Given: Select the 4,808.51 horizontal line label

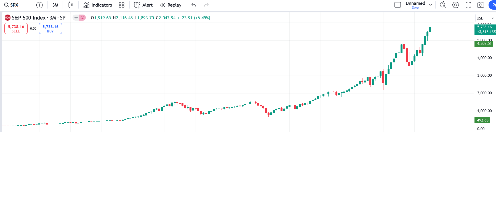Looking at the screenshot, I should 484,43.
